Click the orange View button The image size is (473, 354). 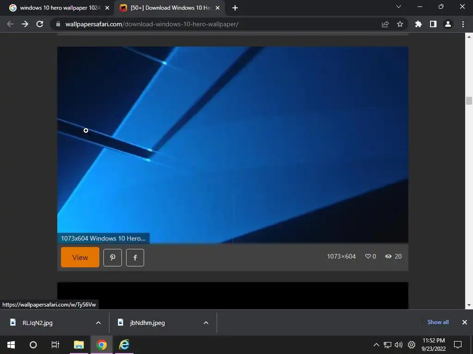pos(80,257)
